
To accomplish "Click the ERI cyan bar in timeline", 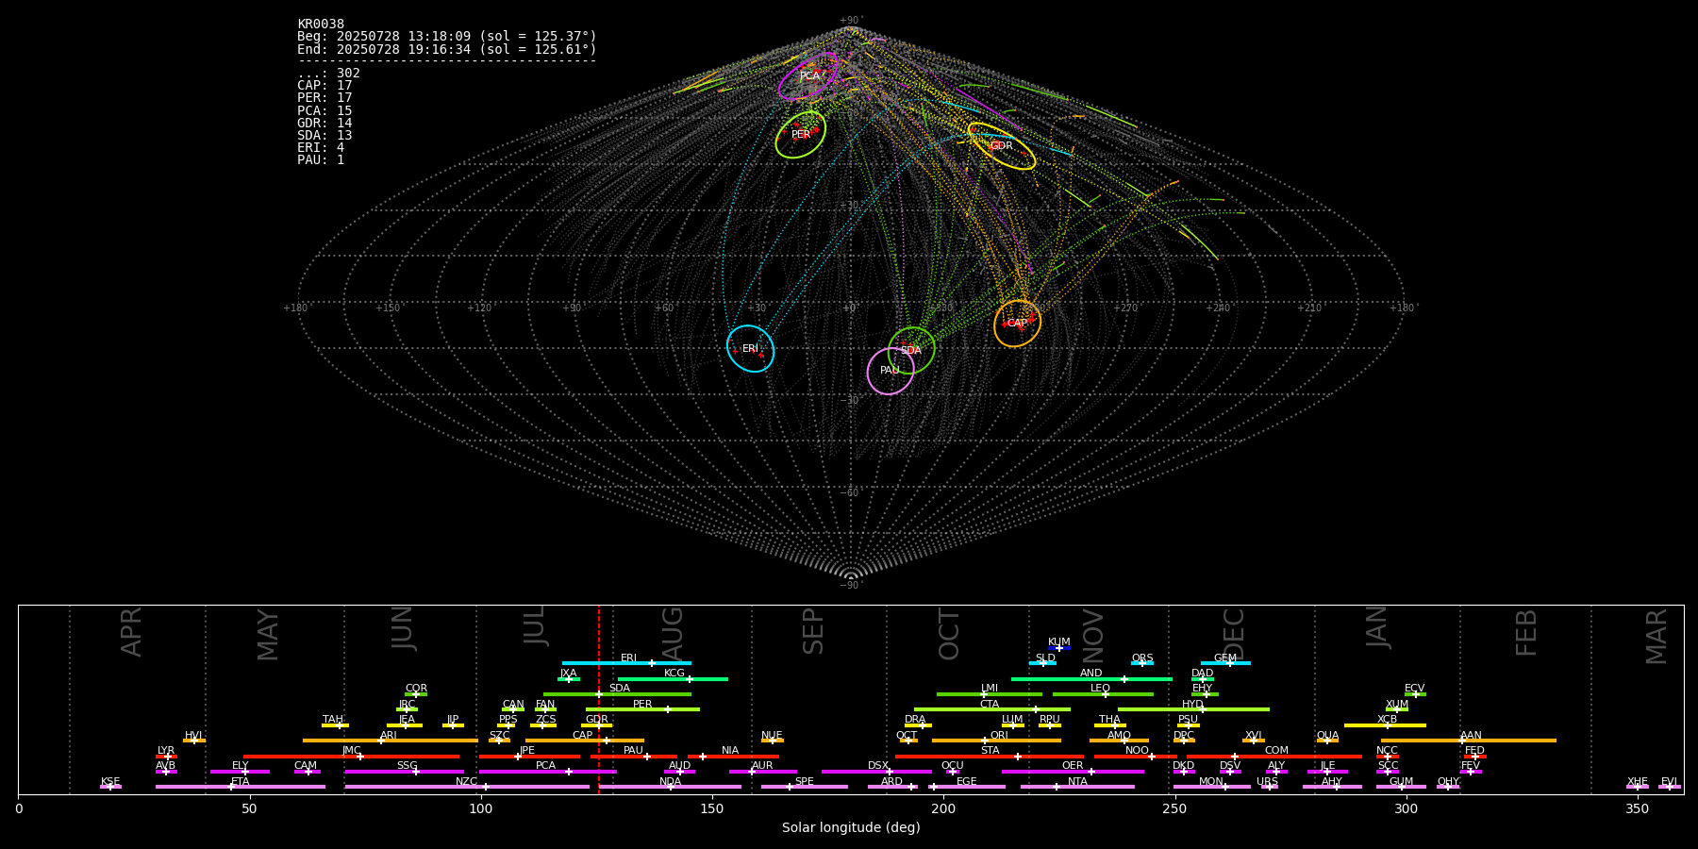I will pos(626,663).
